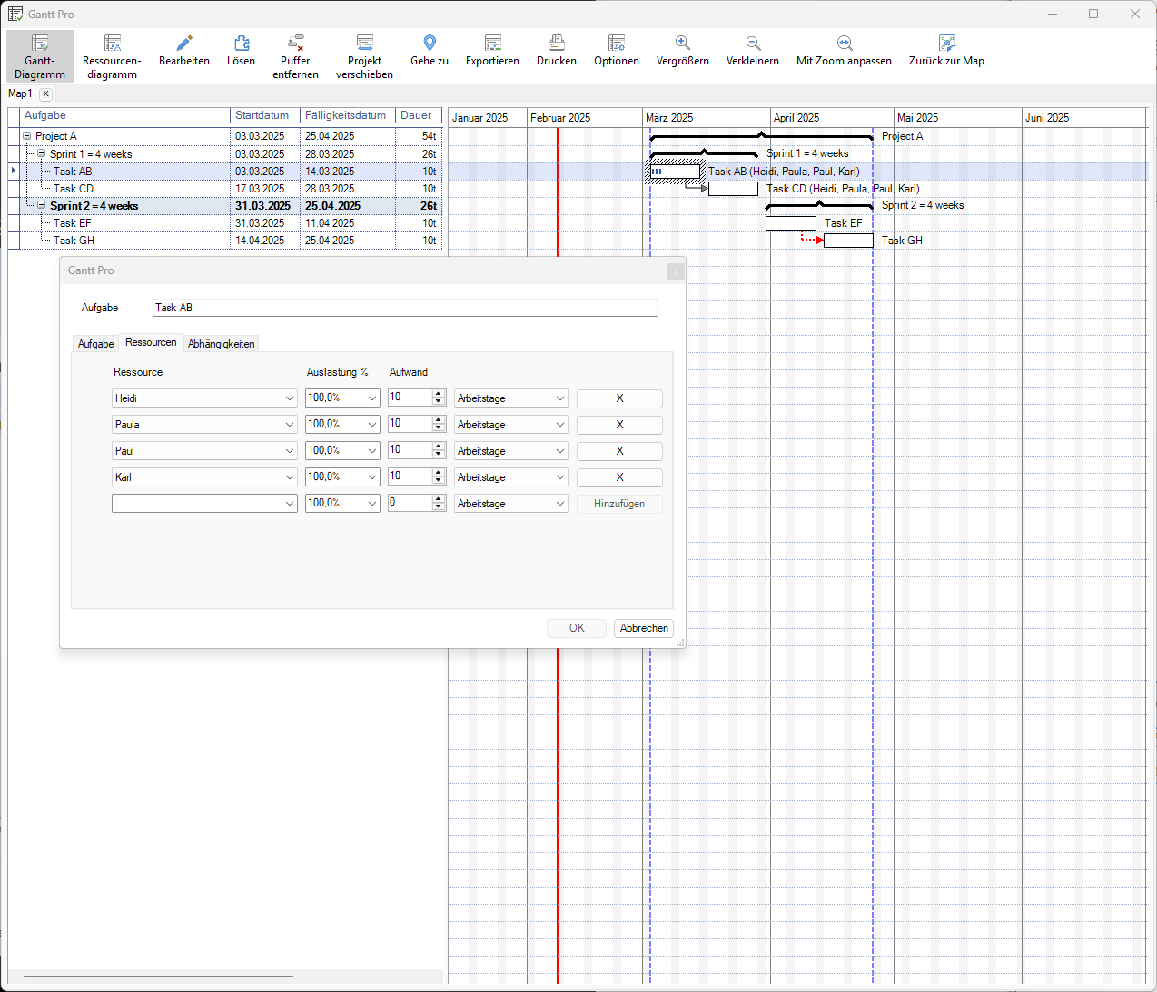Select the Ressourcen tab
The height and width of the screenshot is (992, 1157).
click(x=151, y=342)
